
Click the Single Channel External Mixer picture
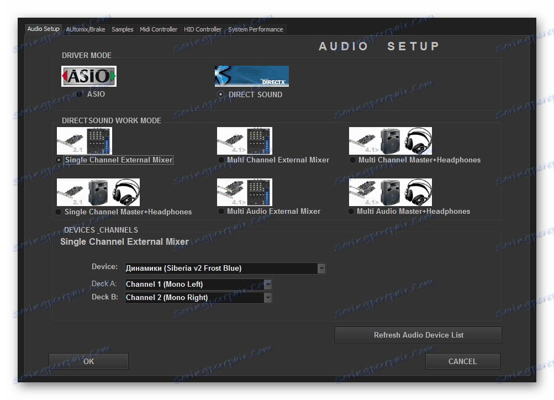pos(85,141)
